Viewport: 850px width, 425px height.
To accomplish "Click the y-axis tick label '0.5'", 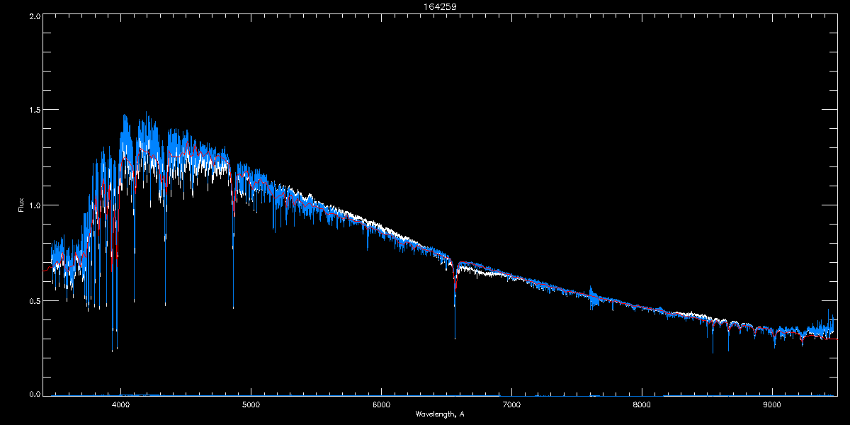I will (35, 300).
